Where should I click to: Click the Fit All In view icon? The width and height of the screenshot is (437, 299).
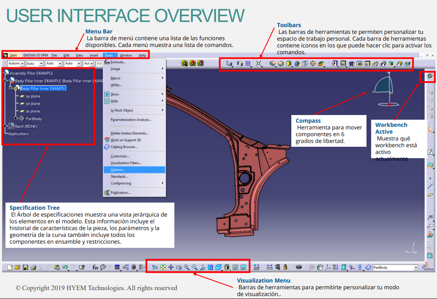click(x=163, y=267)
